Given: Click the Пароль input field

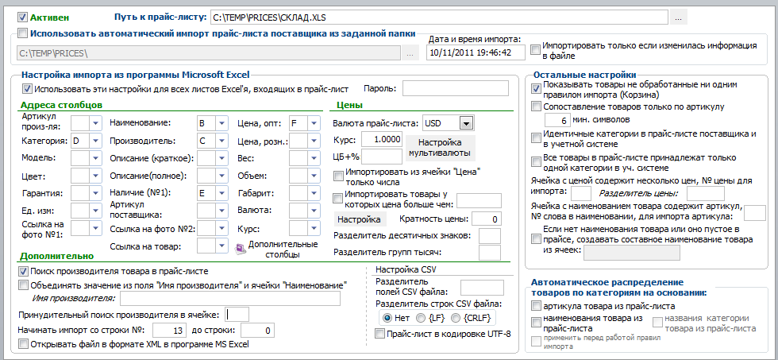Looking at the screenshot, I should (x=456, y=88).
